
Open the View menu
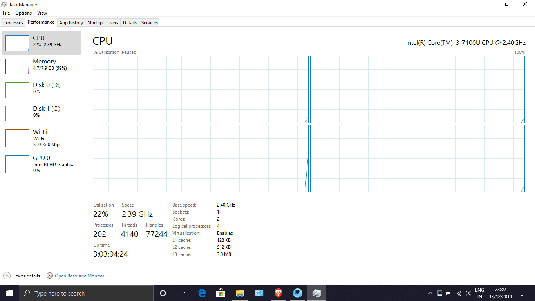click(x=42, y=13)
